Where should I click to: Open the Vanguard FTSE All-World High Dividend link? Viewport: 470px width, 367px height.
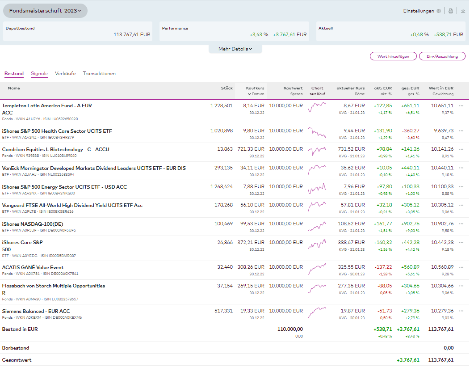(72, 205)
